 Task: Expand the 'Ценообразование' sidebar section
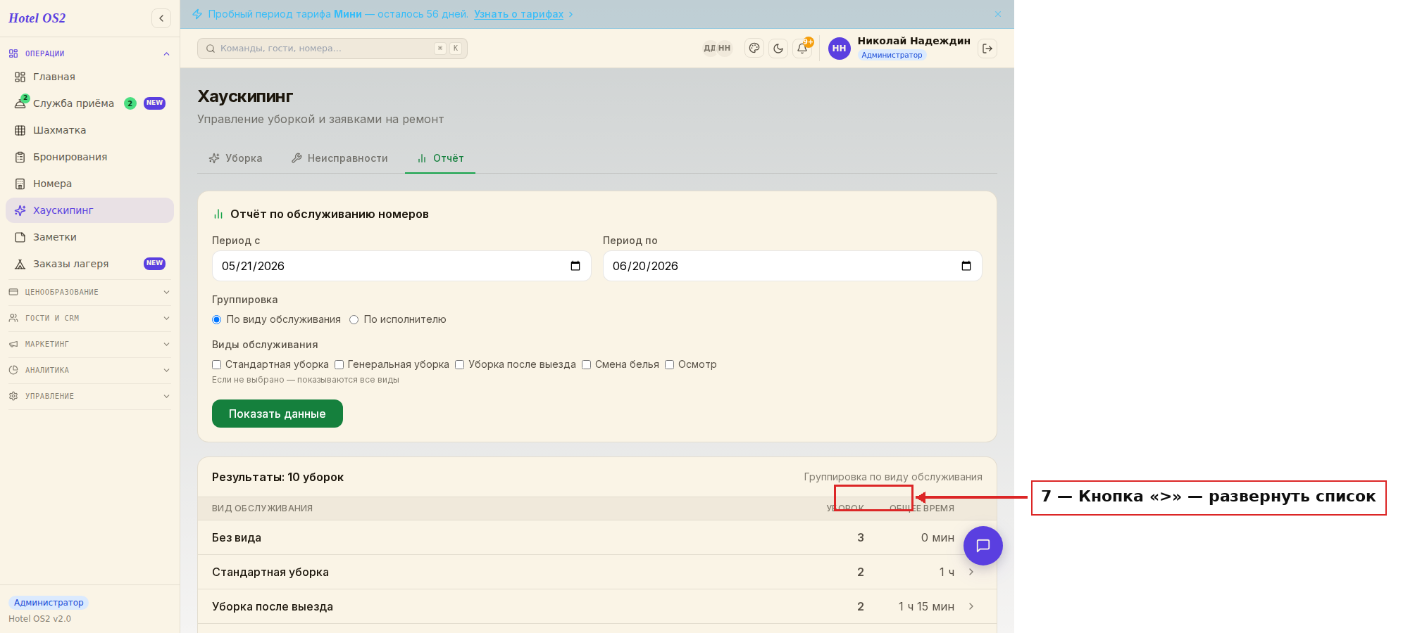[x=89, y=292]
